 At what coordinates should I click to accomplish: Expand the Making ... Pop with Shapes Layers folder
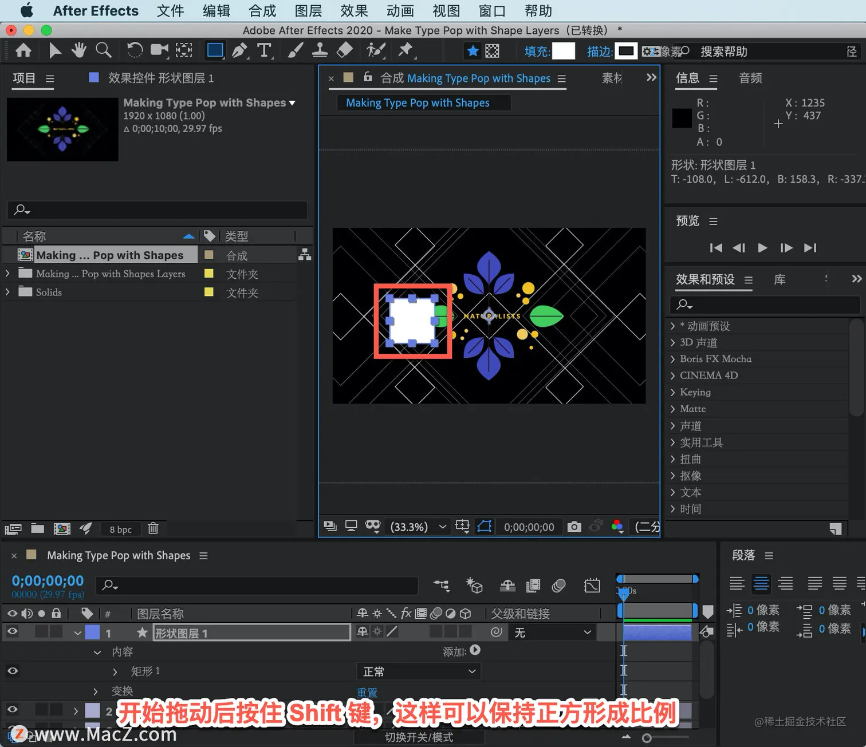[x=7, y=274]
